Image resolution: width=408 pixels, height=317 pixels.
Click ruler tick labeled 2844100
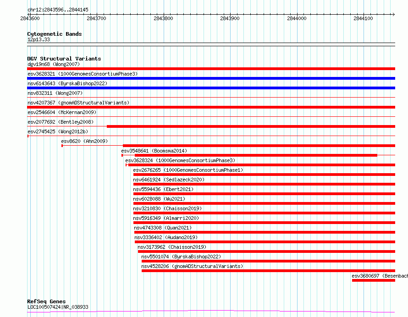click(x=363, y=18)
